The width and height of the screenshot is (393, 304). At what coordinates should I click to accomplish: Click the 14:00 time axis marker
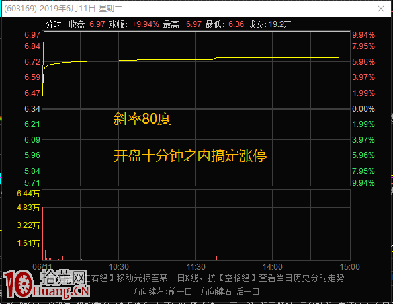pyautogui.click(x=272, y=267)
